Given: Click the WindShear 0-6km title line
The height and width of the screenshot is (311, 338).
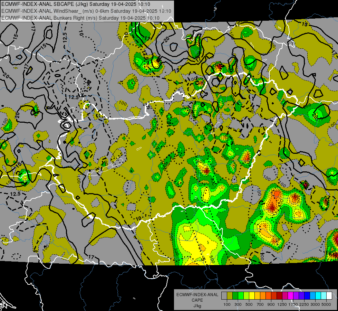Looking at the screenshot, I should [x=86, y=11].
